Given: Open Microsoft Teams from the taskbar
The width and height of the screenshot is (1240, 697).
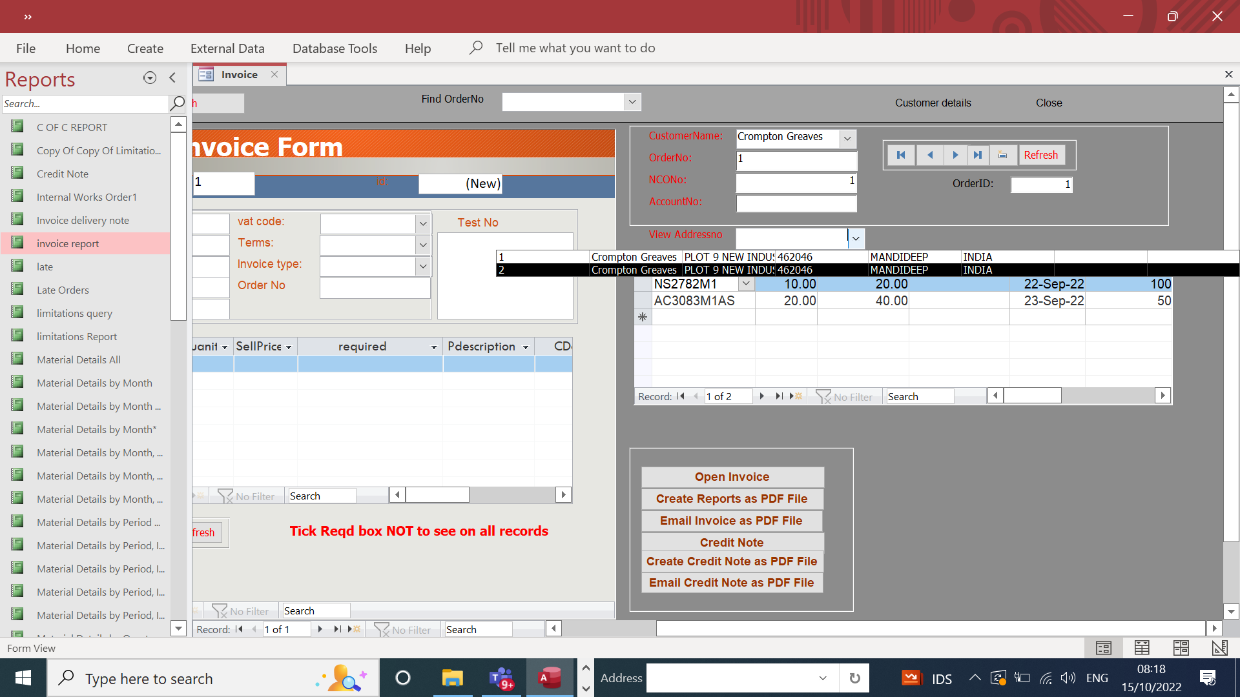Looking at the screenshot, I should point(501,678).
